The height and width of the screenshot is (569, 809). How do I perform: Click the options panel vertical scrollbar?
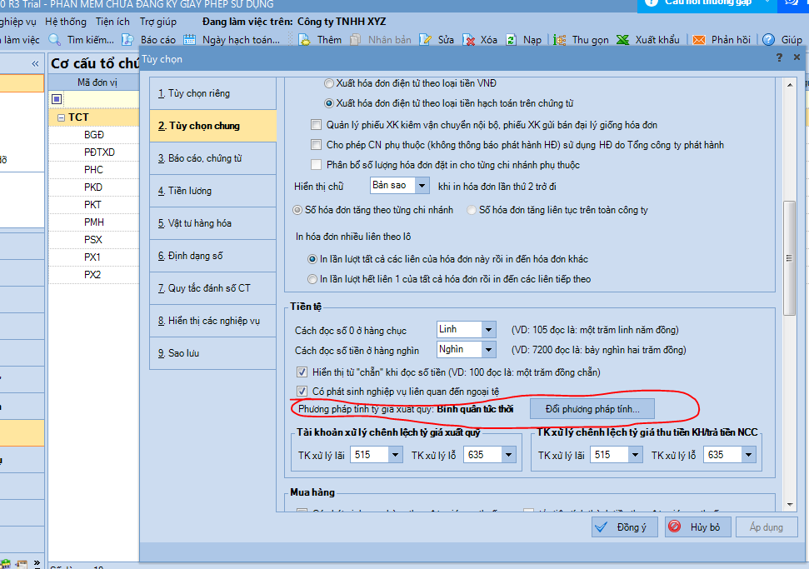click(x=787, y=250)
